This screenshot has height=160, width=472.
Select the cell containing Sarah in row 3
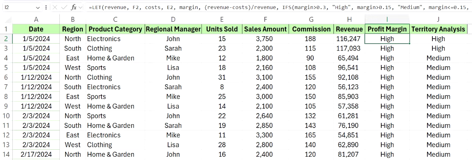(x=173, y=49)
